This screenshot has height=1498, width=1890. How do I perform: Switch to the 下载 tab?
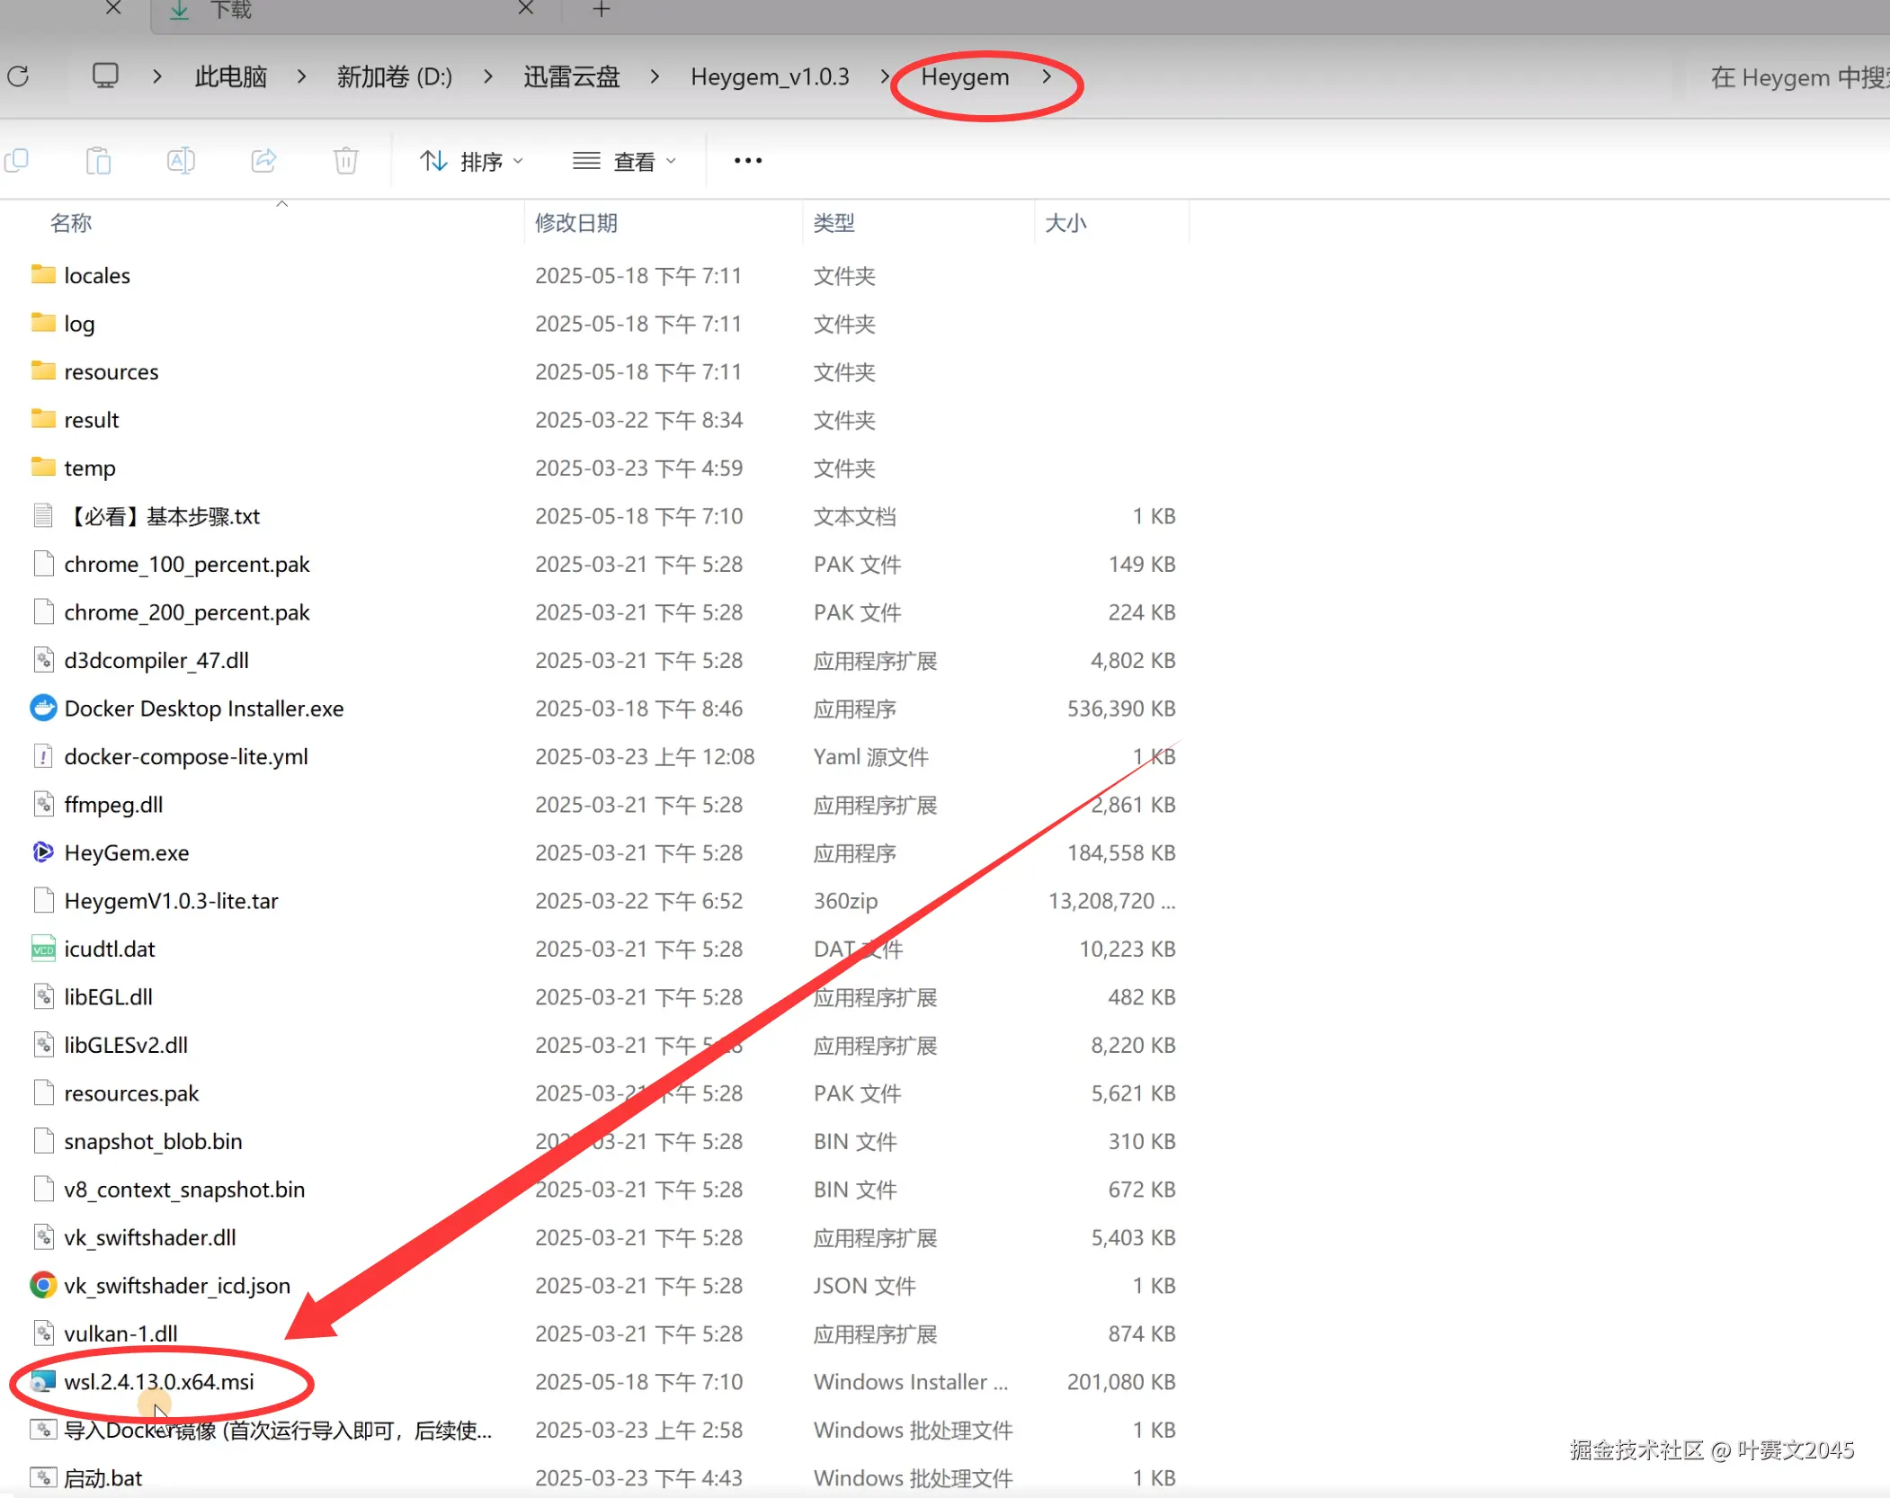coord(231,10)
